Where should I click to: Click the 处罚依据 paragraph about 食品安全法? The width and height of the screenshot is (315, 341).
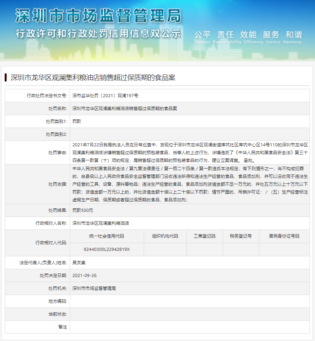pyautogui.click(x=190, y=184)
